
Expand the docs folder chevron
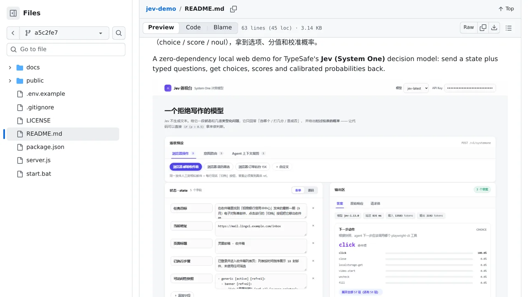click(x=10, y=67)
